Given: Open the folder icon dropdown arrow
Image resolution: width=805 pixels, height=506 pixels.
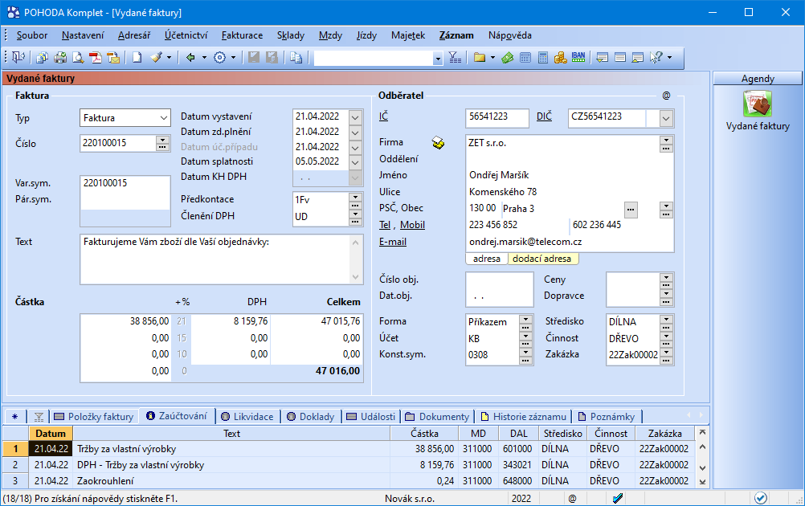Looking at the screenshot, I should pos(492,58).
